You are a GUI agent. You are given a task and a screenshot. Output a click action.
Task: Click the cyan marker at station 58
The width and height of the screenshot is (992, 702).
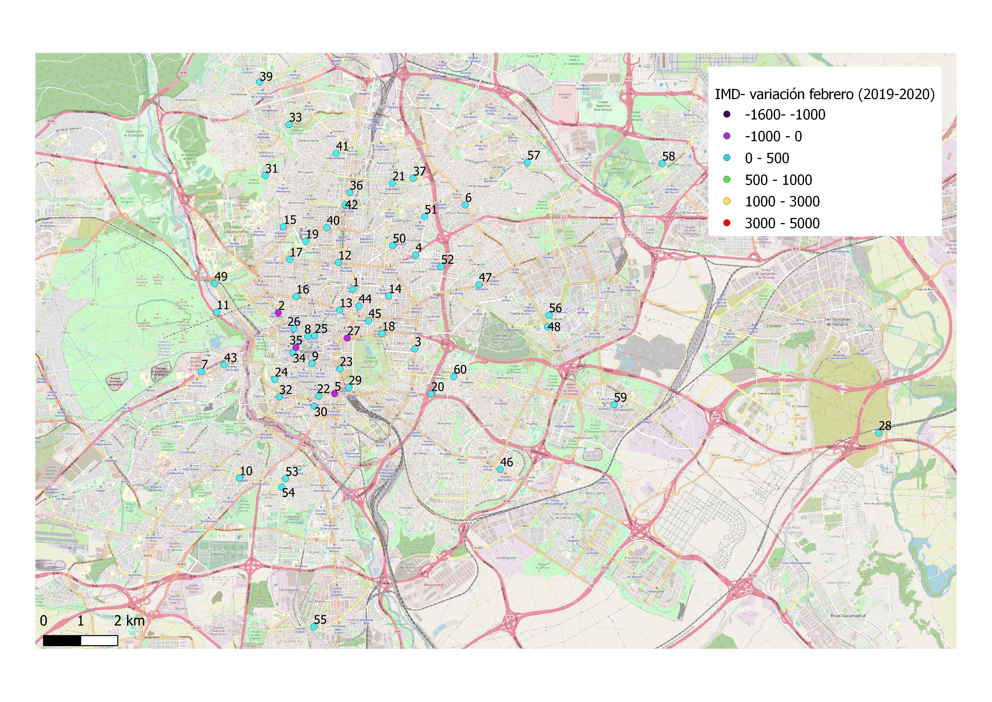[662, 163]
